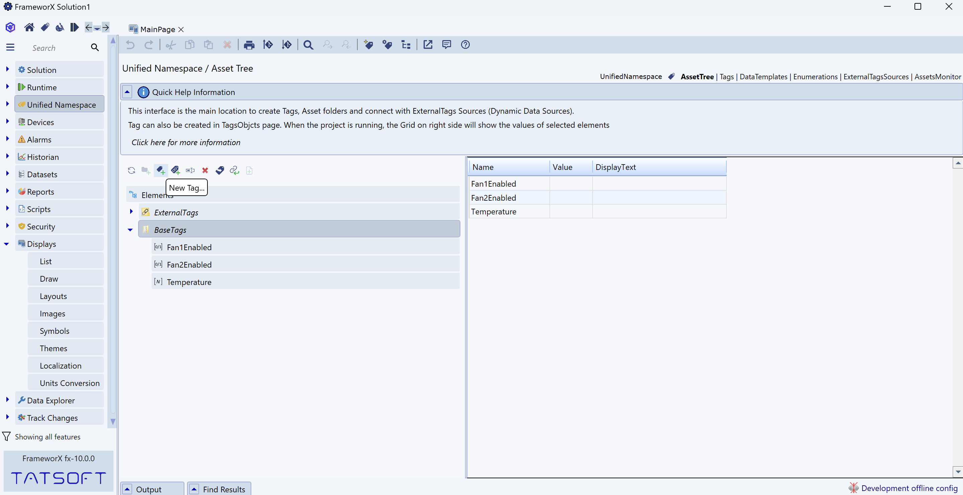This screenshot has height=495, width=963.
Task: Click the tag with gear settings icon
Action: [387, 45]
